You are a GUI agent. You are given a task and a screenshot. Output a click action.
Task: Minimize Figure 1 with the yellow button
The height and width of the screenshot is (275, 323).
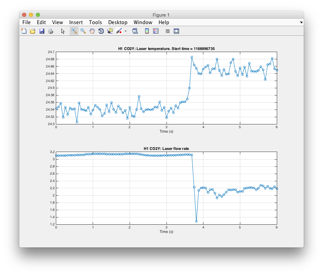click(x=31, y=15)
